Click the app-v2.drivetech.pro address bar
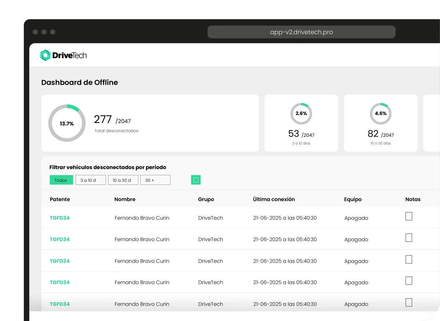Screen dimensions: 440x321 tap(301, 32)
